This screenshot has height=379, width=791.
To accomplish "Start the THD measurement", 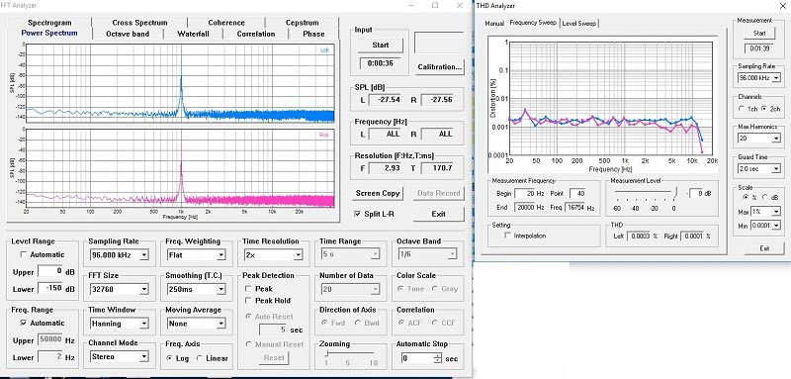I will point(758,33).
